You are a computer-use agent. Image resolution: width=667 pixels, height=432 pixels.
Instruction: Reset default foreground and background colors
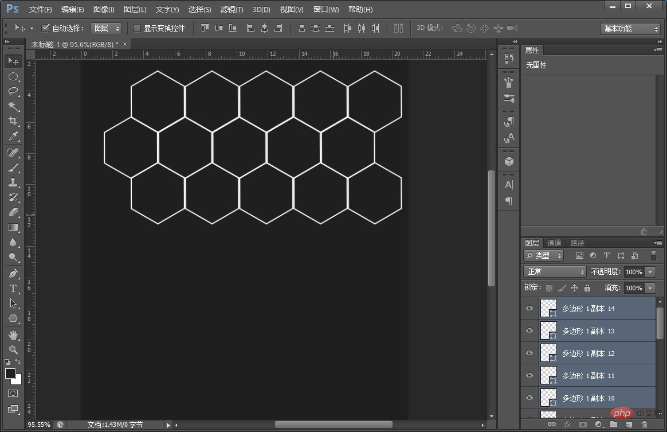[x=7, y=361]
